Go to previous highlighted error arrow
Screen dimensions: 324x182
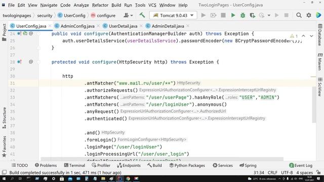[x=303, y=36]
